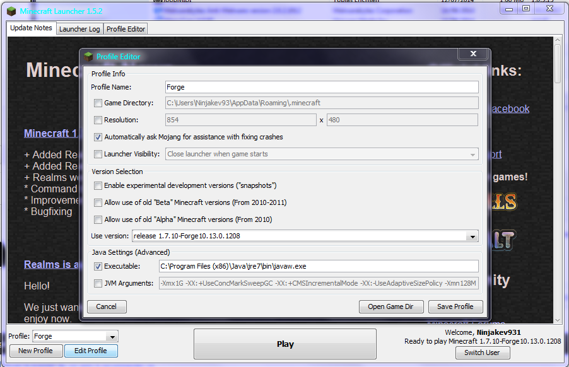Image resolution: width=569 pixels, height=367 pixels.
Task: Open the Profile selector dropdown showing Forge
Action: pyautogui.click(x=112, y=337)
